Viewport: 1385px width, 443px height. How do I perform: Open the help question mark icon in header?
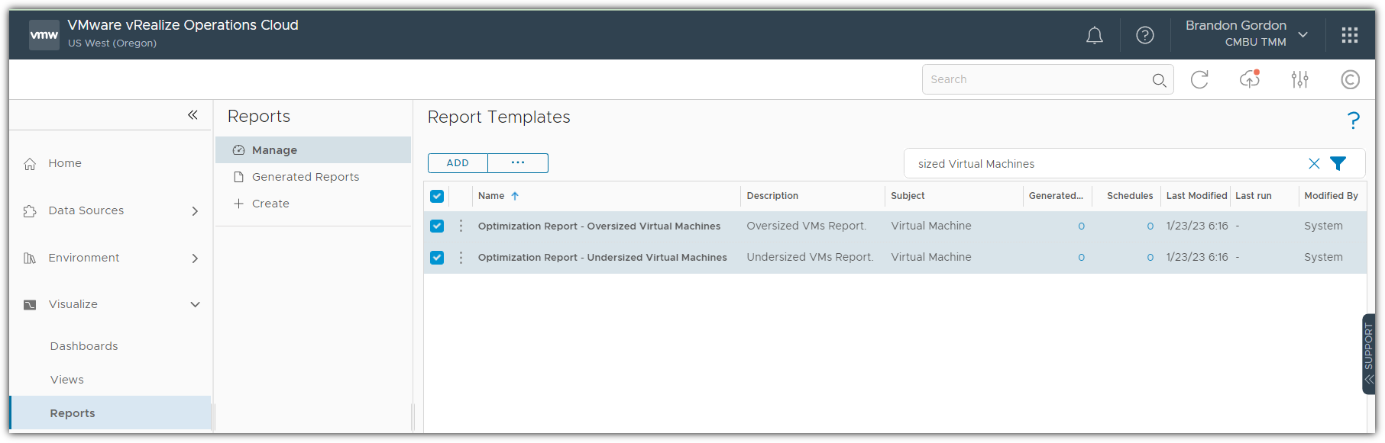pos(1144,35)
